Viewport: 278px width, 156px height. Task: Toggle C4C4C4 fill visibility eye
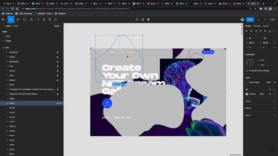pos(270,94)
